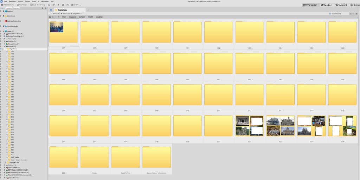Open the 2023 folder thumbnail
Image resolution: width=360 pixels, height=180 pixels.
pos(280,126)
